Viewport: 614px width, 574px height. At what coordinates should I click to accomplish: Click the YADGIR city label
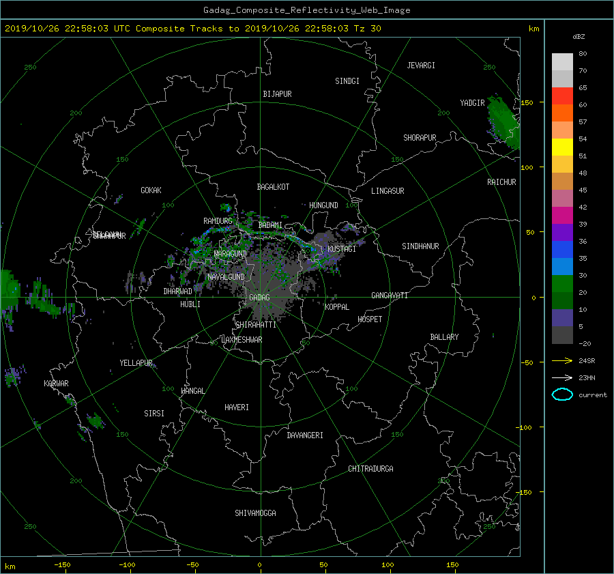click(x=472, y=102)
